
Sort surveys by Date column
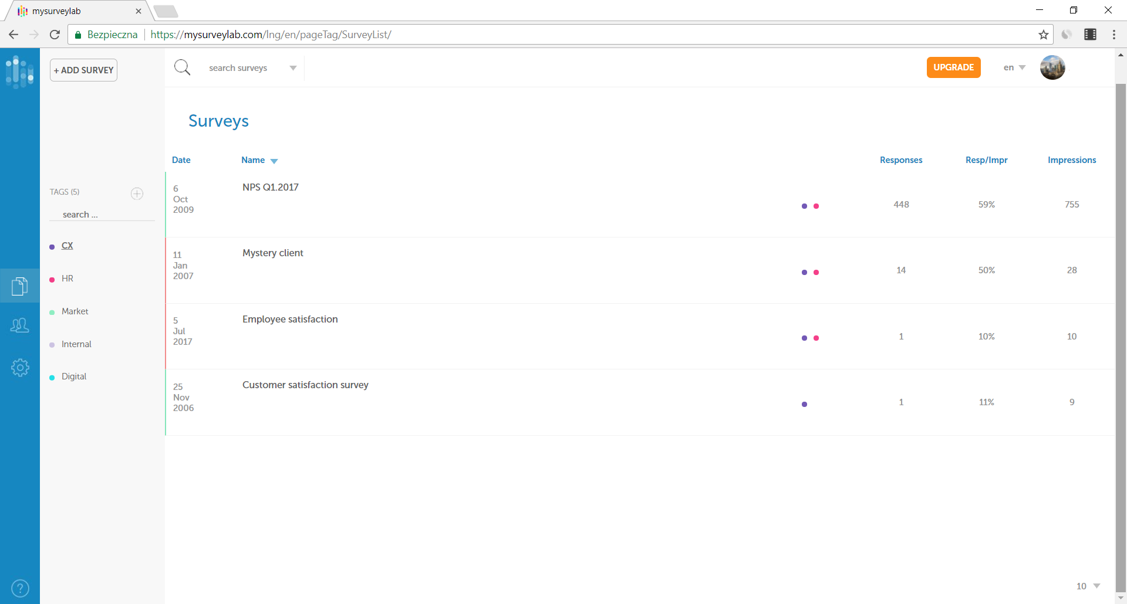(x=181, y=160)
